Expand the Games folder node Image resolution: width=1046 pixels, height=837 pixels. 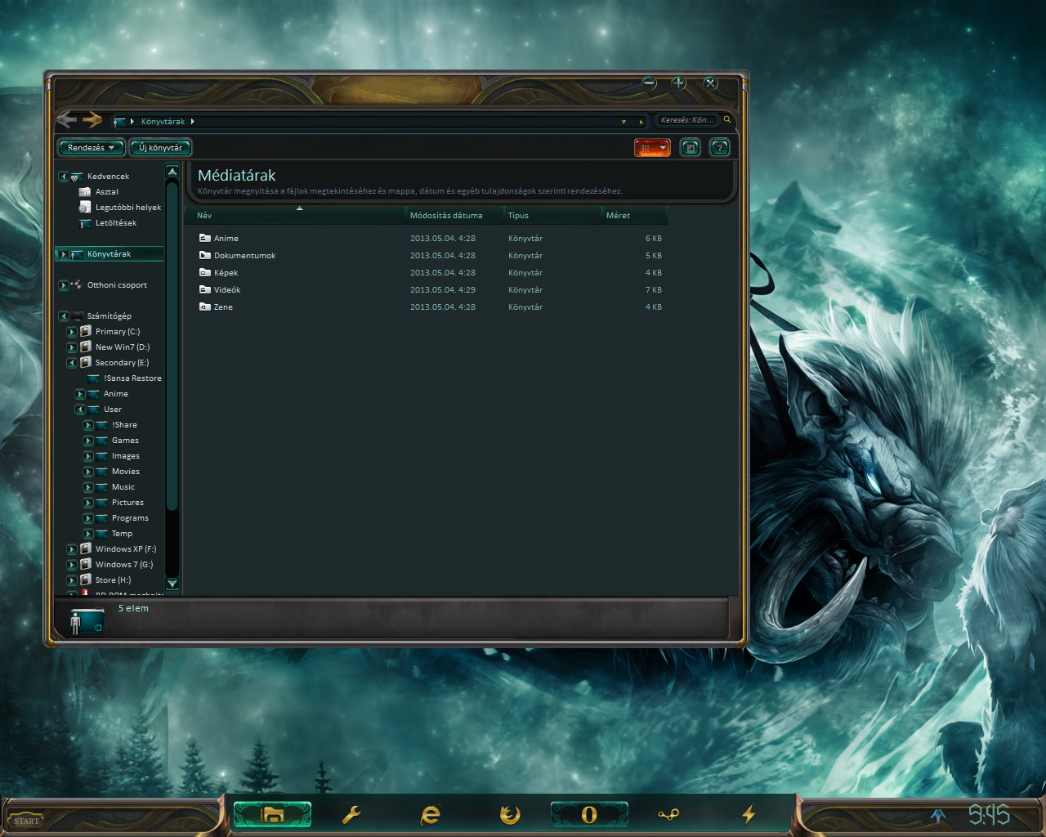click(88, 441)
